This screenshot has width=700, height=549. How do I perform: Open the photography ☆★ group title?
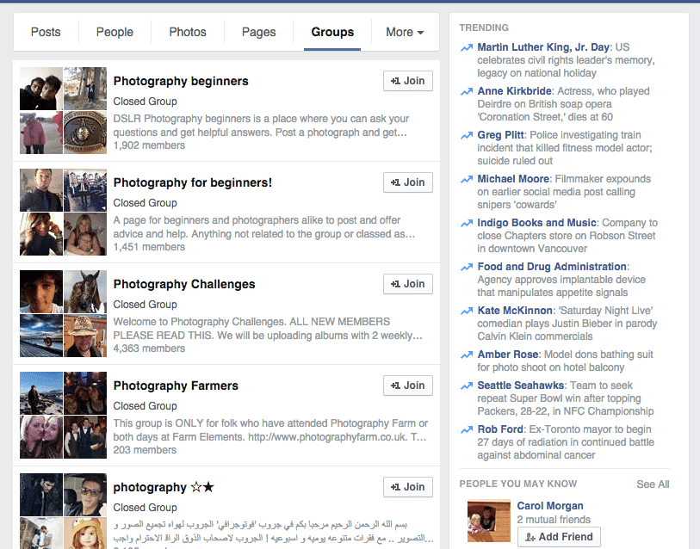pos(164,487)
